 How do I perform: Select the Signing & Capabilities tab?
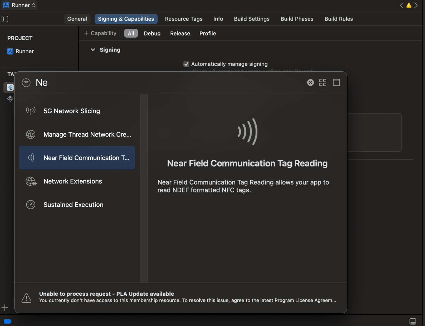point(126,19)
